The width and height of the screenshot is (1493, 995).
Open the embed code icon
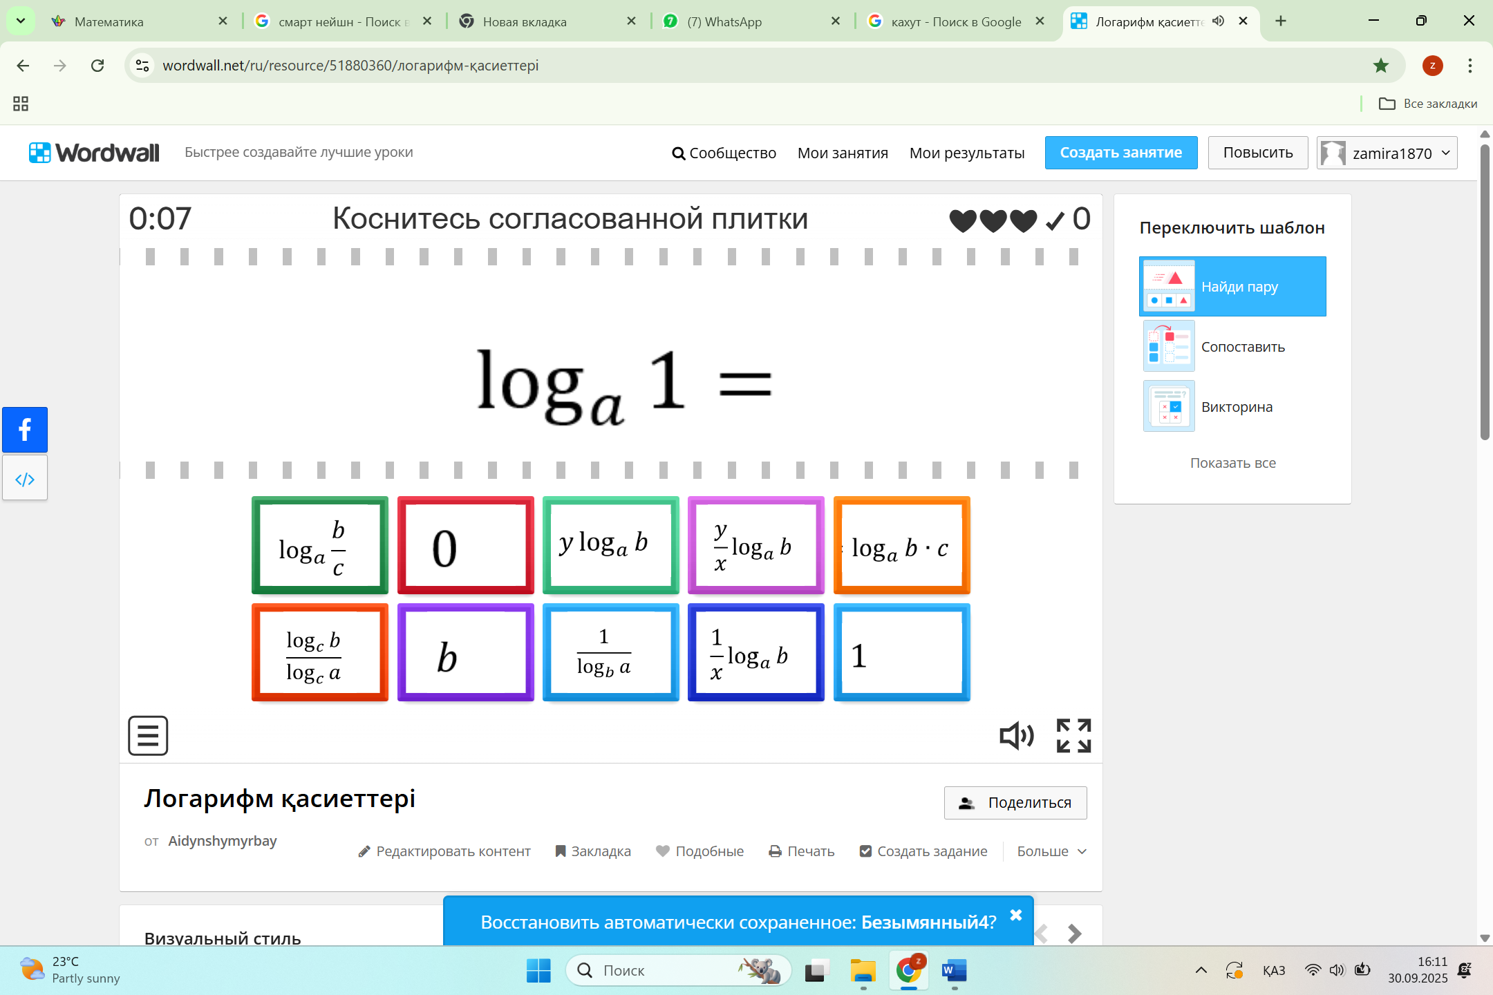[25, 479]
